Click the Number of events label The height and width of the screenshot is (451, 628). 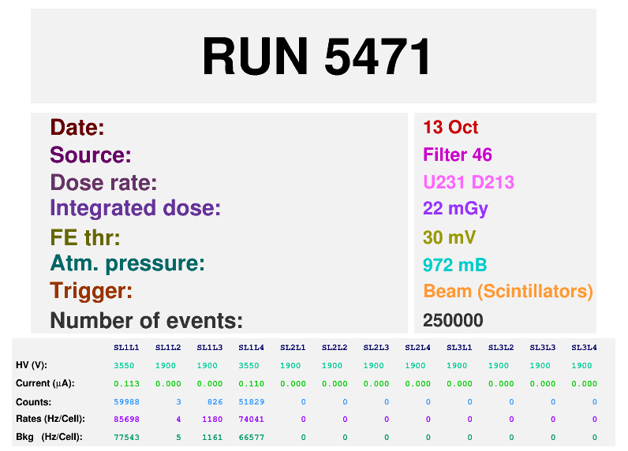(146, 321)
